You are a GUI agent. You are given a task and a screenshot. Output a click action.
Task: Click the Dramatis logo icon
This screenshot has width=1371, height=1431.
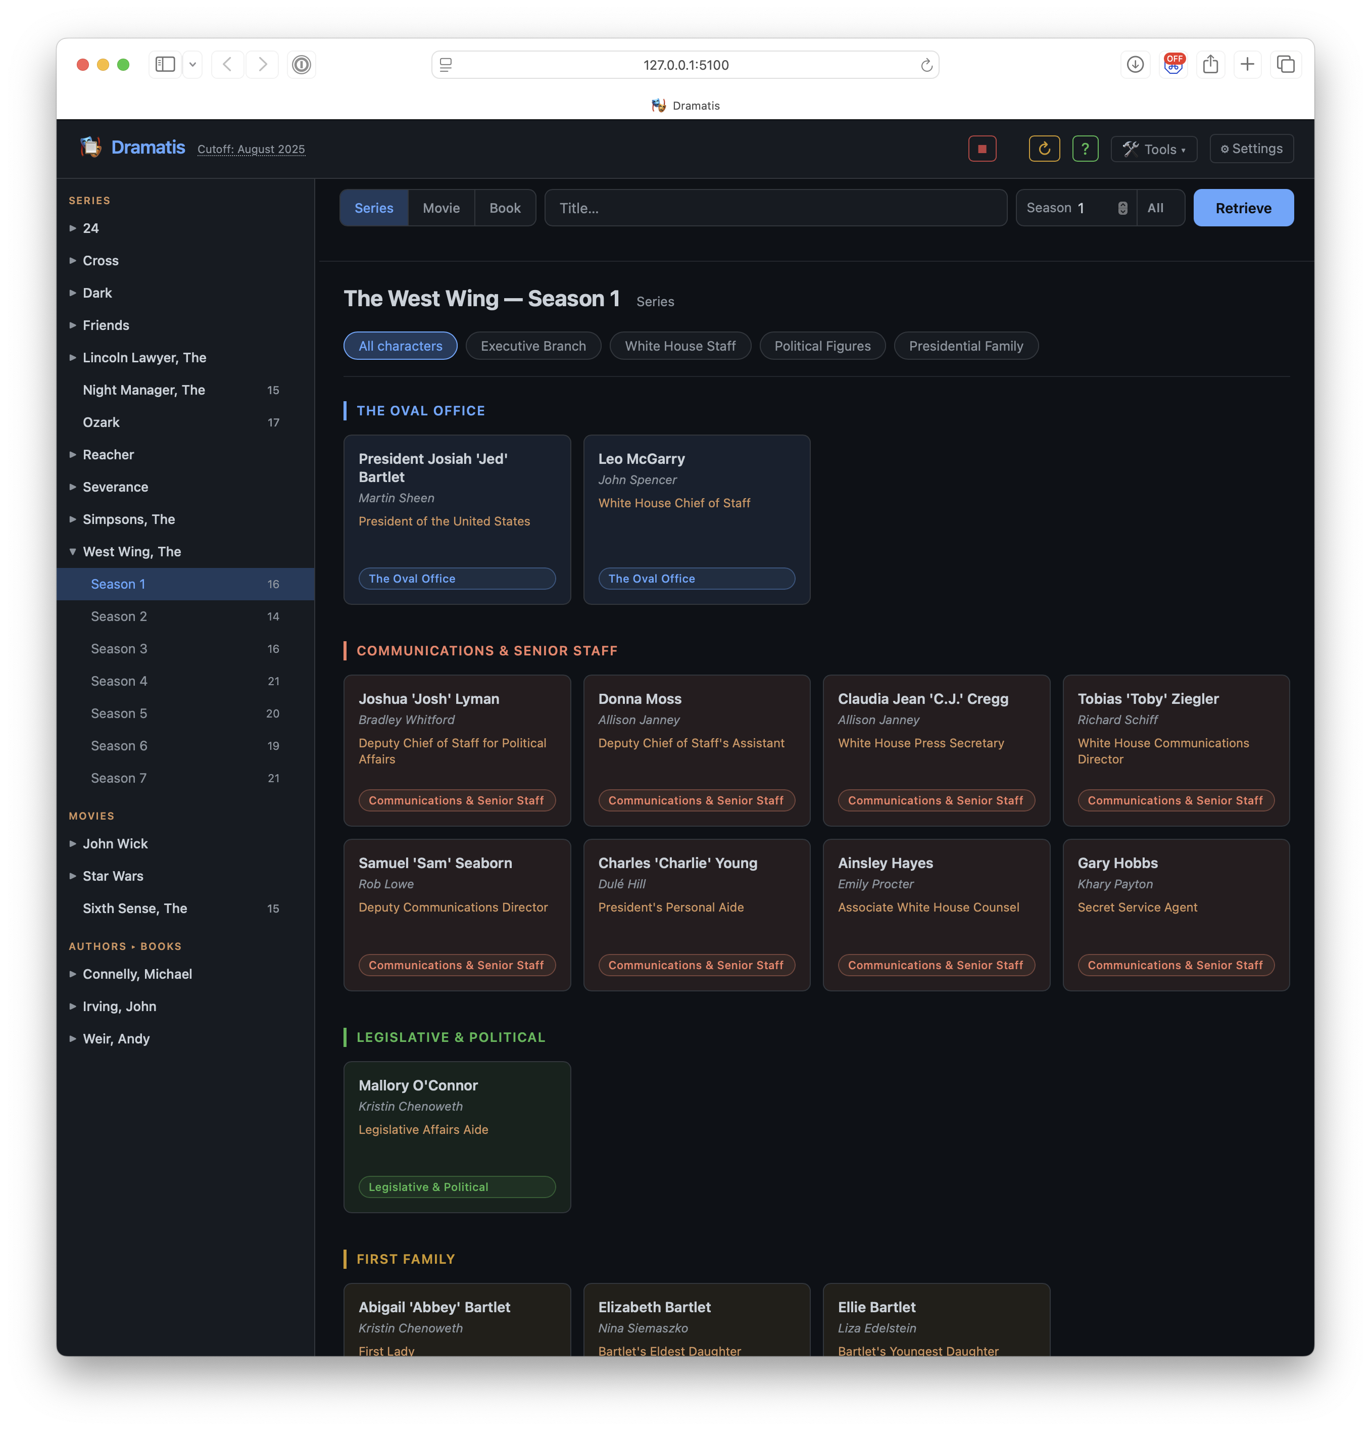coord(90,148)
